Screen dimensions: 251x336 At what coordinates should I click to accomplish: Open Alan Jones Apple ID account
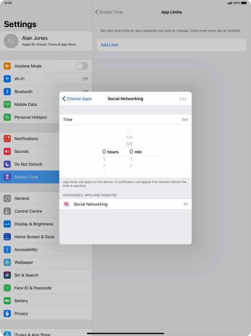(46, 41)
